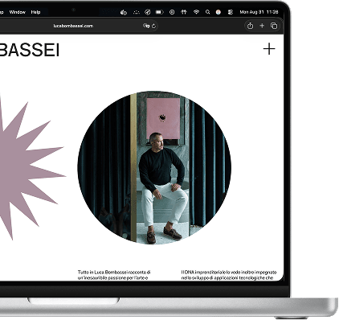Open a new tab with the plus icon

262,26
